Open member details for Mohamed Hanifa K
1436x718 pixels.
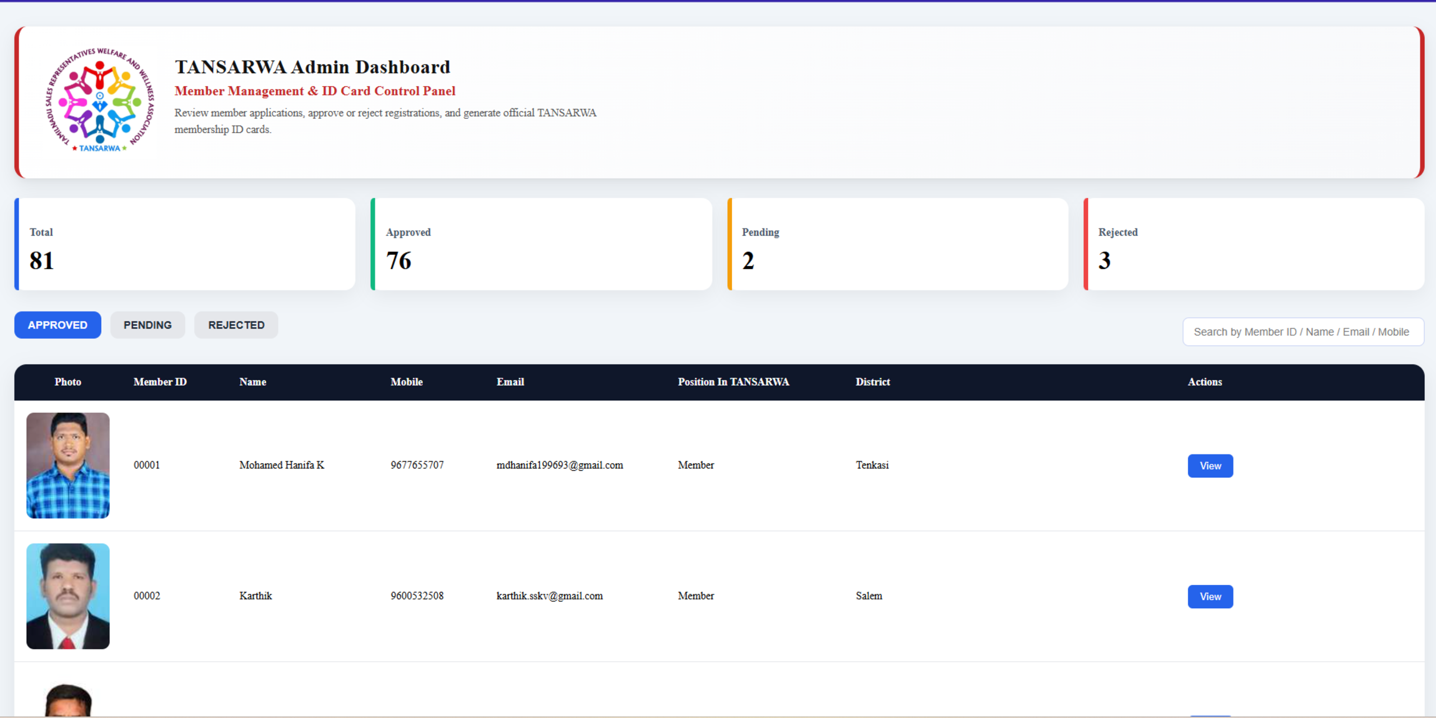(x=1210, y=465)
